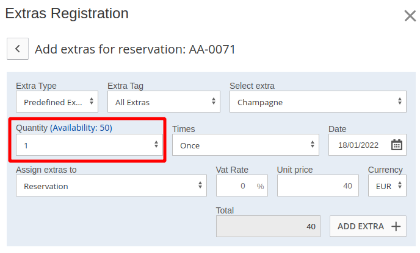The image size is (420, 253).
Task: Click the Date field showing 18/01/2022
Action: click(x=359, y=145)
